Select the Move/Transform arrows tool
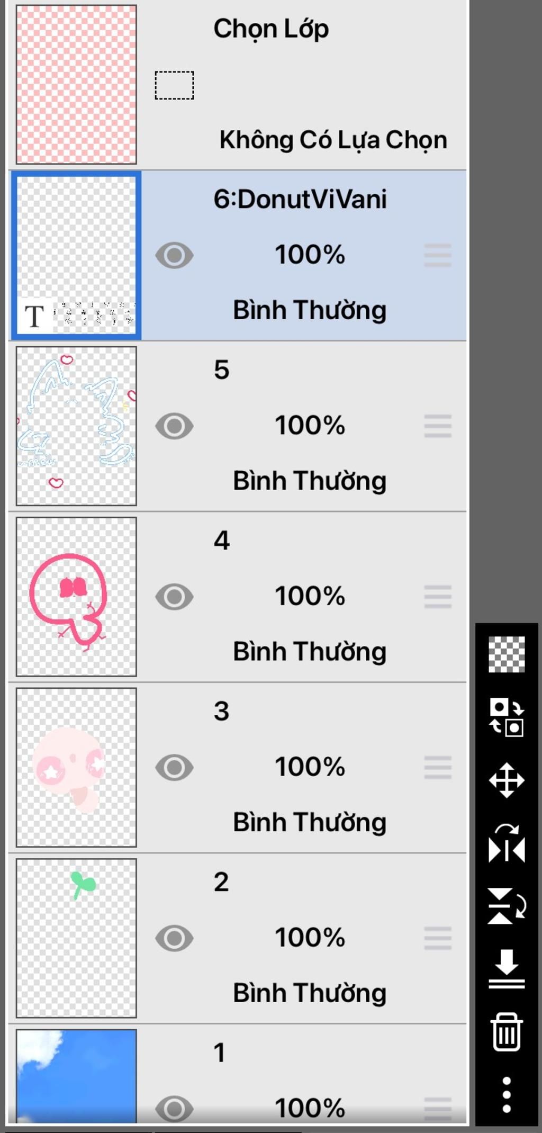The width and height of the screenshot is (542, 1133). click(x=507, y=780)
